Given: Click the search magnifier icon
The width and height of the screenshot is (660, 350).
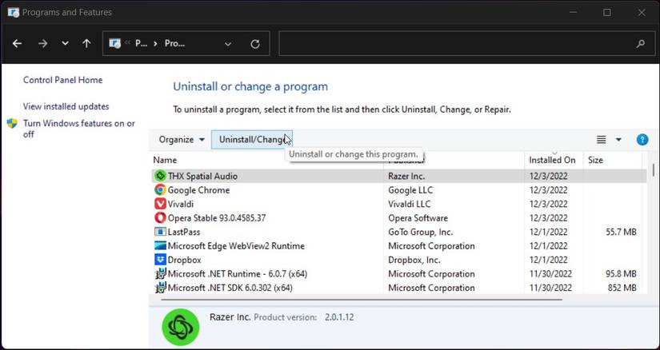Looking at the screenshot, I should tap(641, 43).
